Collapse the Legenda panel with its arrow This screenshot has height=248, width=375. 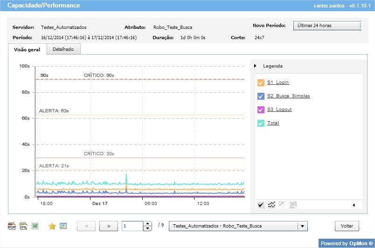tap(256, 66)
